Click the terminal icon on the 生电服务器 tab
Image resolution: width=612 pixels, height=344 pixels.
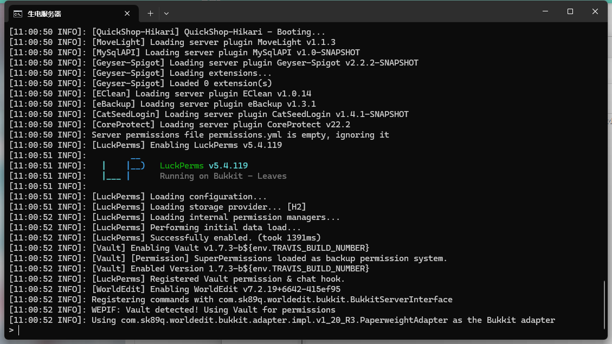17,14
